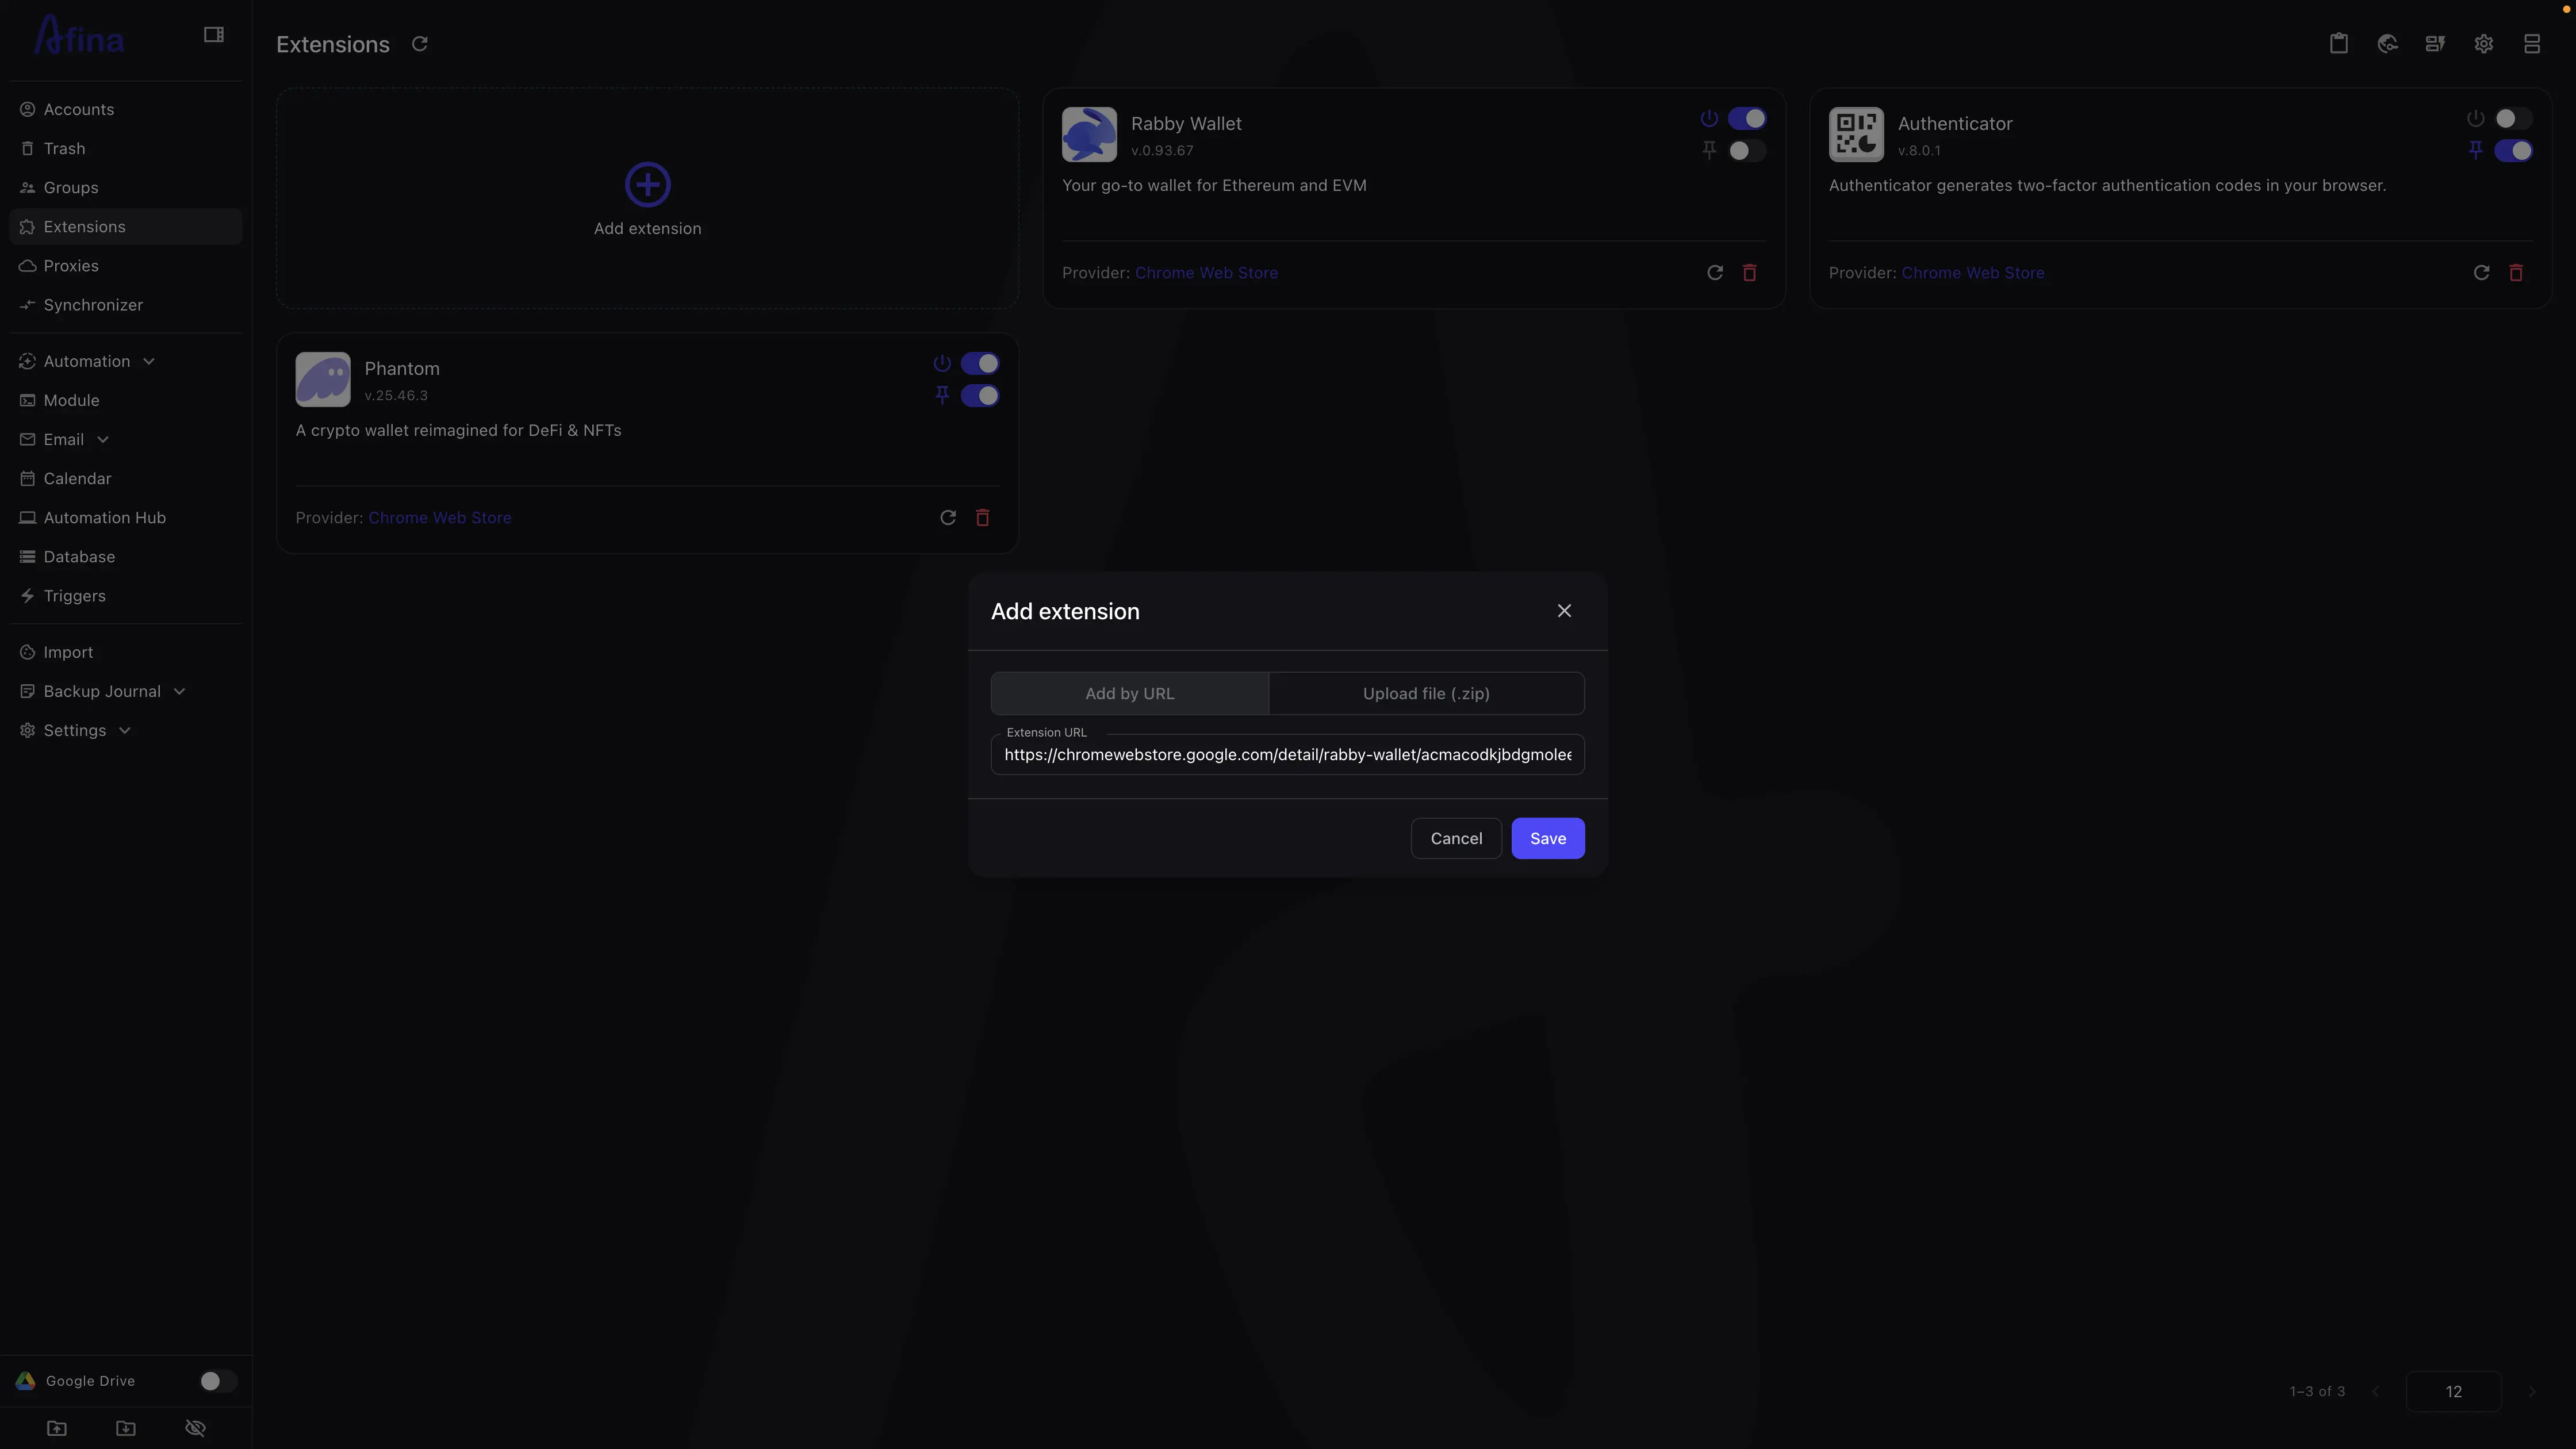Screen dimensions: 2576x1449
Task: Switch to Upload file (.zip) tab
Action: pyautogui.click(x=1425, y=694)
